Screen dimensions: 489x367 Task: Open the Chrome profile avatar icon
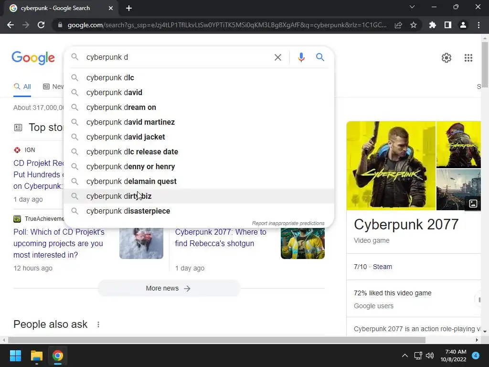[463, 25]
